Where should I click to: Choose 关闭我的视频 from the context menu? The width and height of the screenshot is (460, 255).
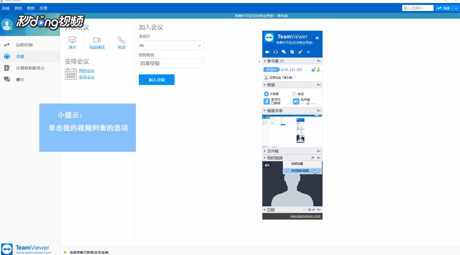point(302,171)
